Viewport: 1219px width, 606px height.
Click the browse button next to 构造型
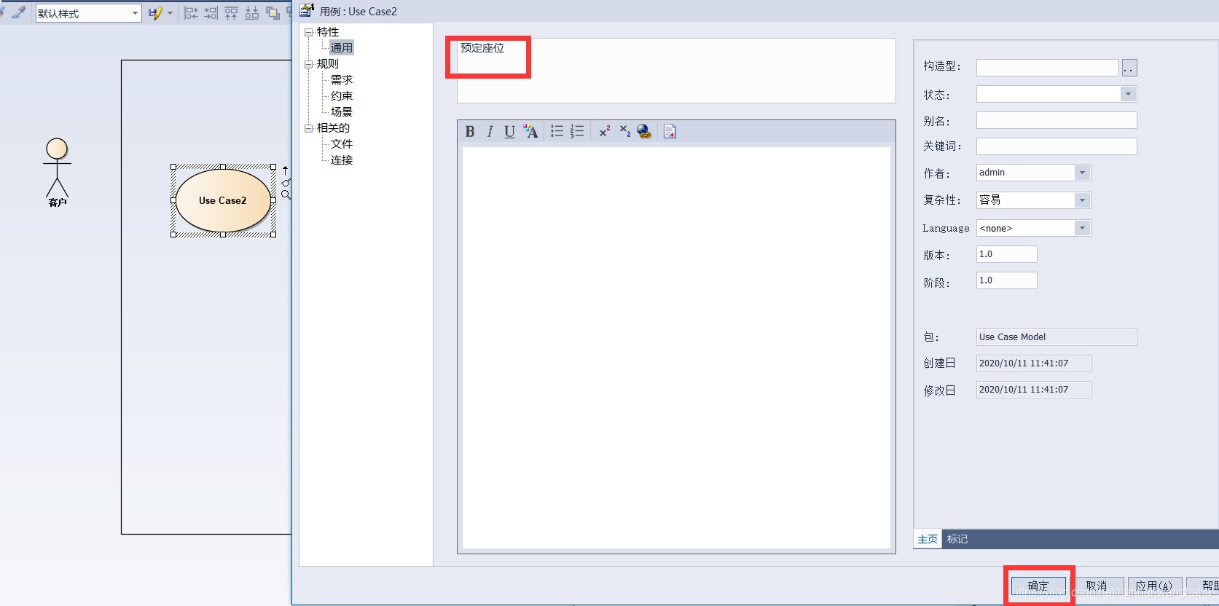[x=1129, y=68]
